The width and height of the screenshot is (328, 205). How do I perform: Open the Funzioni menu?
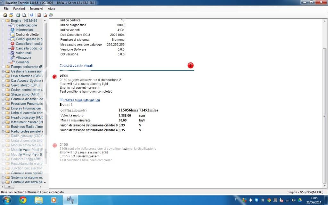tap(19, 9)
